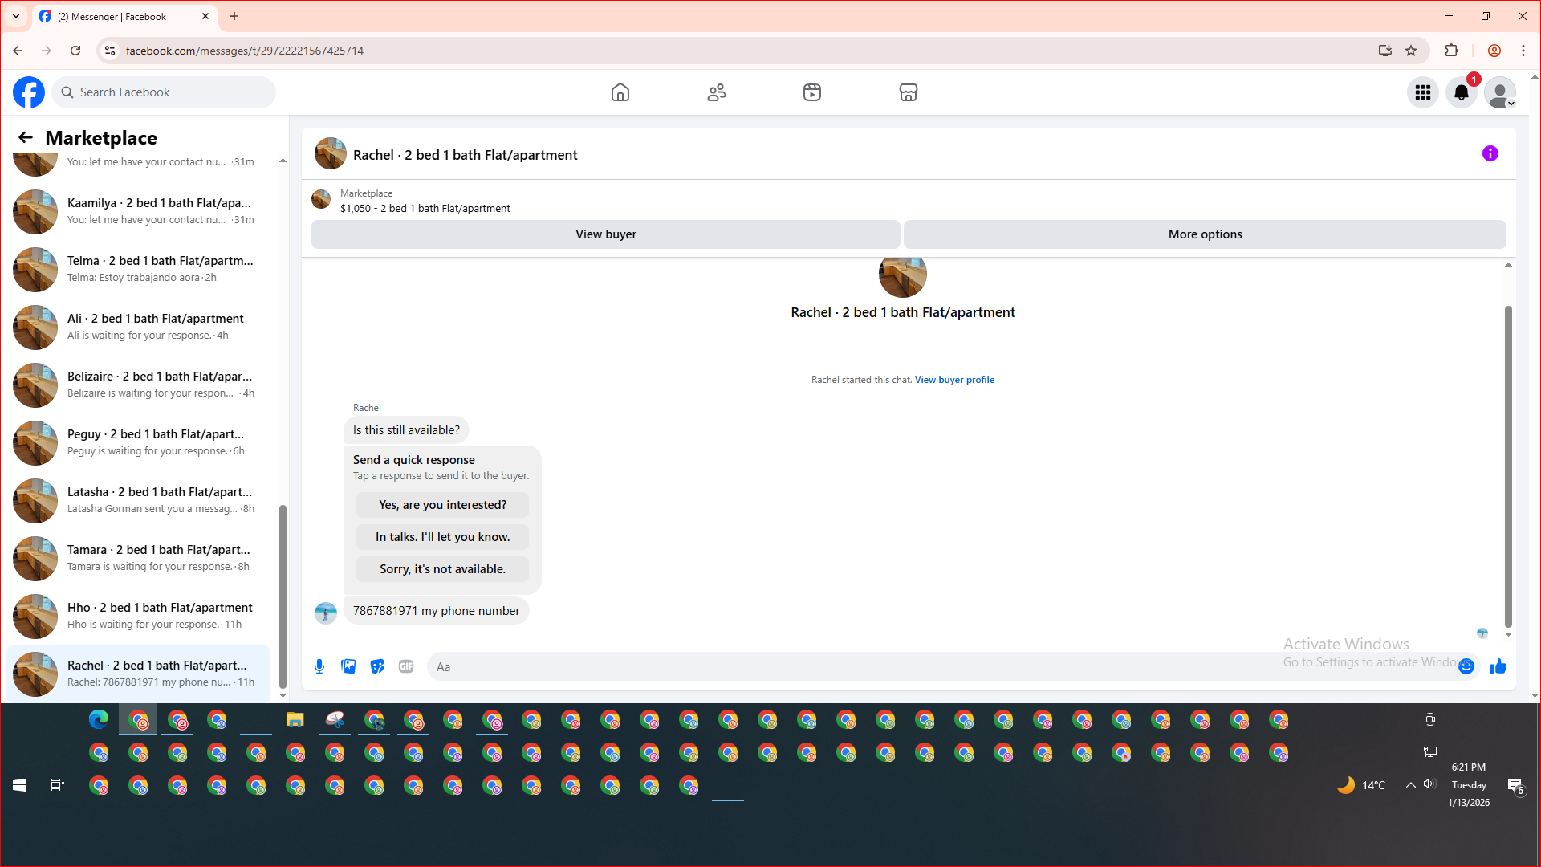The height and width of the screenshot is (867, 1541).
Task: Send a thumbs-up like
Action: (x=1498, y=666)
